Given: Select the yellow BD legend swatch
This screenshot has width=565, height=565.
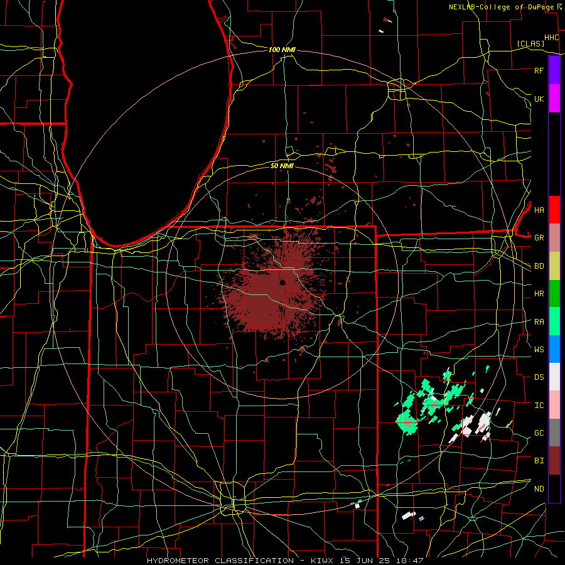Looking at the screenshot, I should point(554,266).
